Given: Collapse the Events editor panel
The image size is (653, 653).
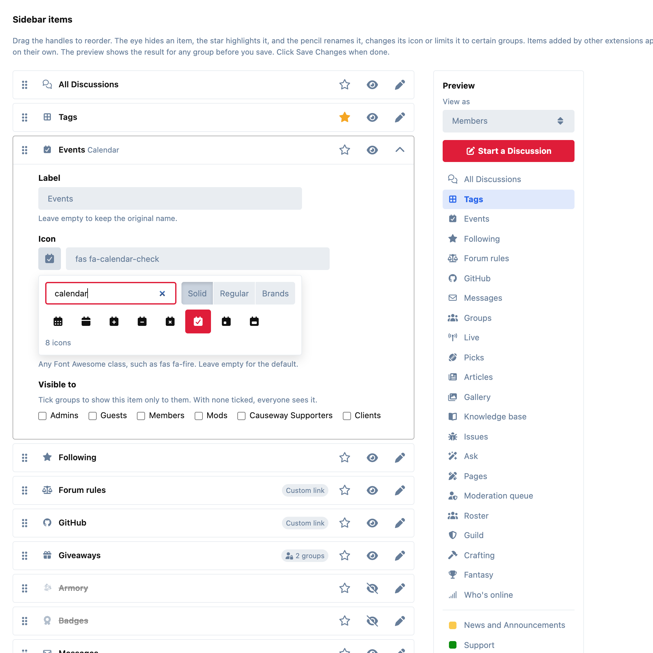Looking at the screenshot, I should (x=400, y=150).
